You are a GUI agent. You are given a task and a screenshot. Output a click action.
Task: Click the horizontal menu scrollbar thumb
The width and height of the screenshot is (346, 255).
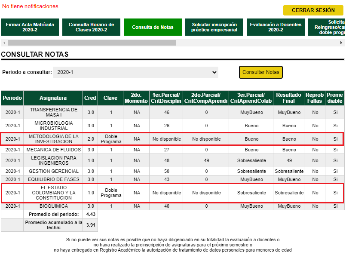pyautogui.click(x=92, y=43)
